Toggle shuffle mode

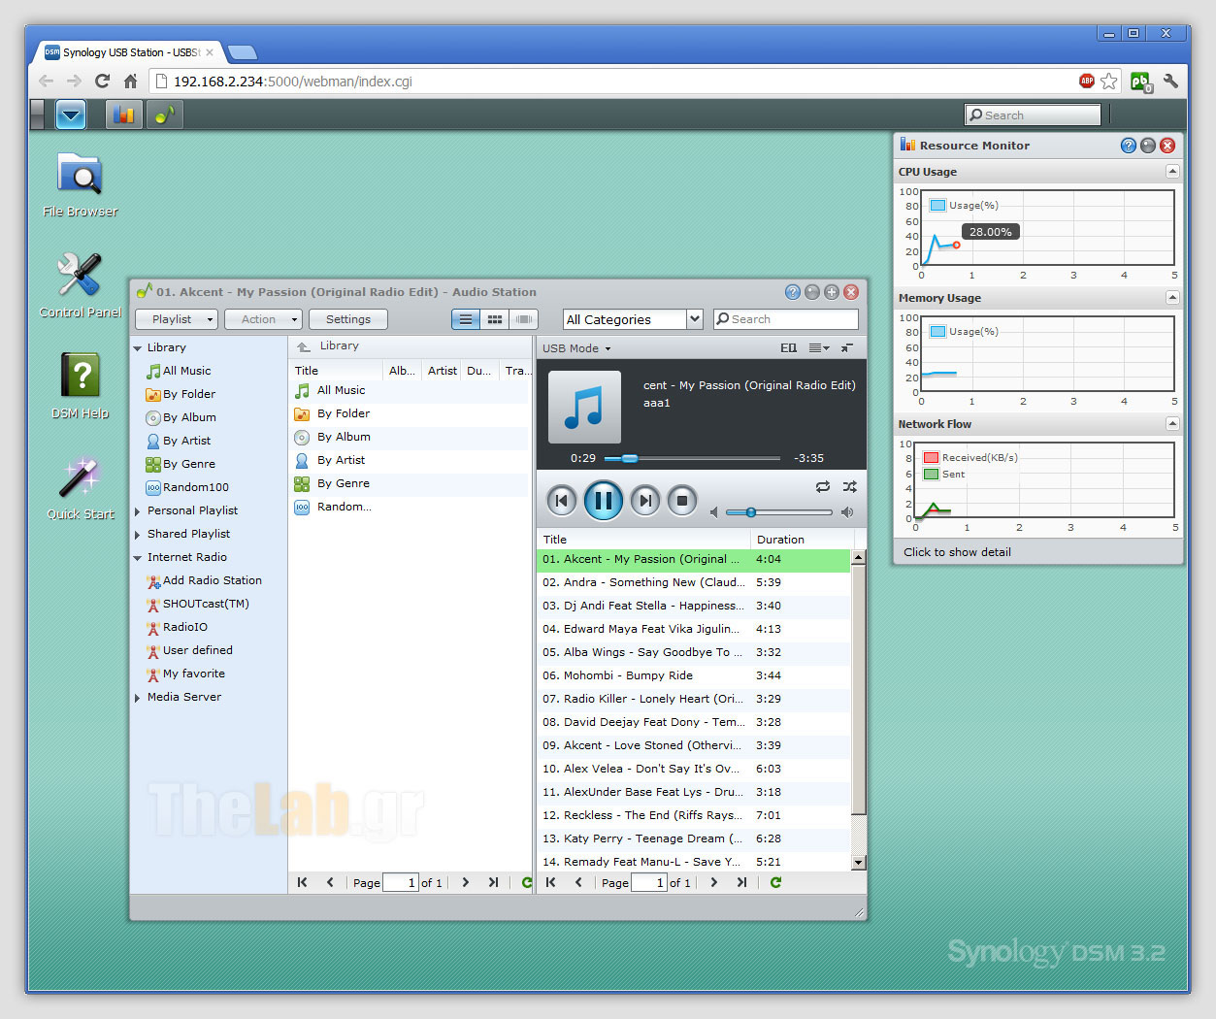[850, 486]
